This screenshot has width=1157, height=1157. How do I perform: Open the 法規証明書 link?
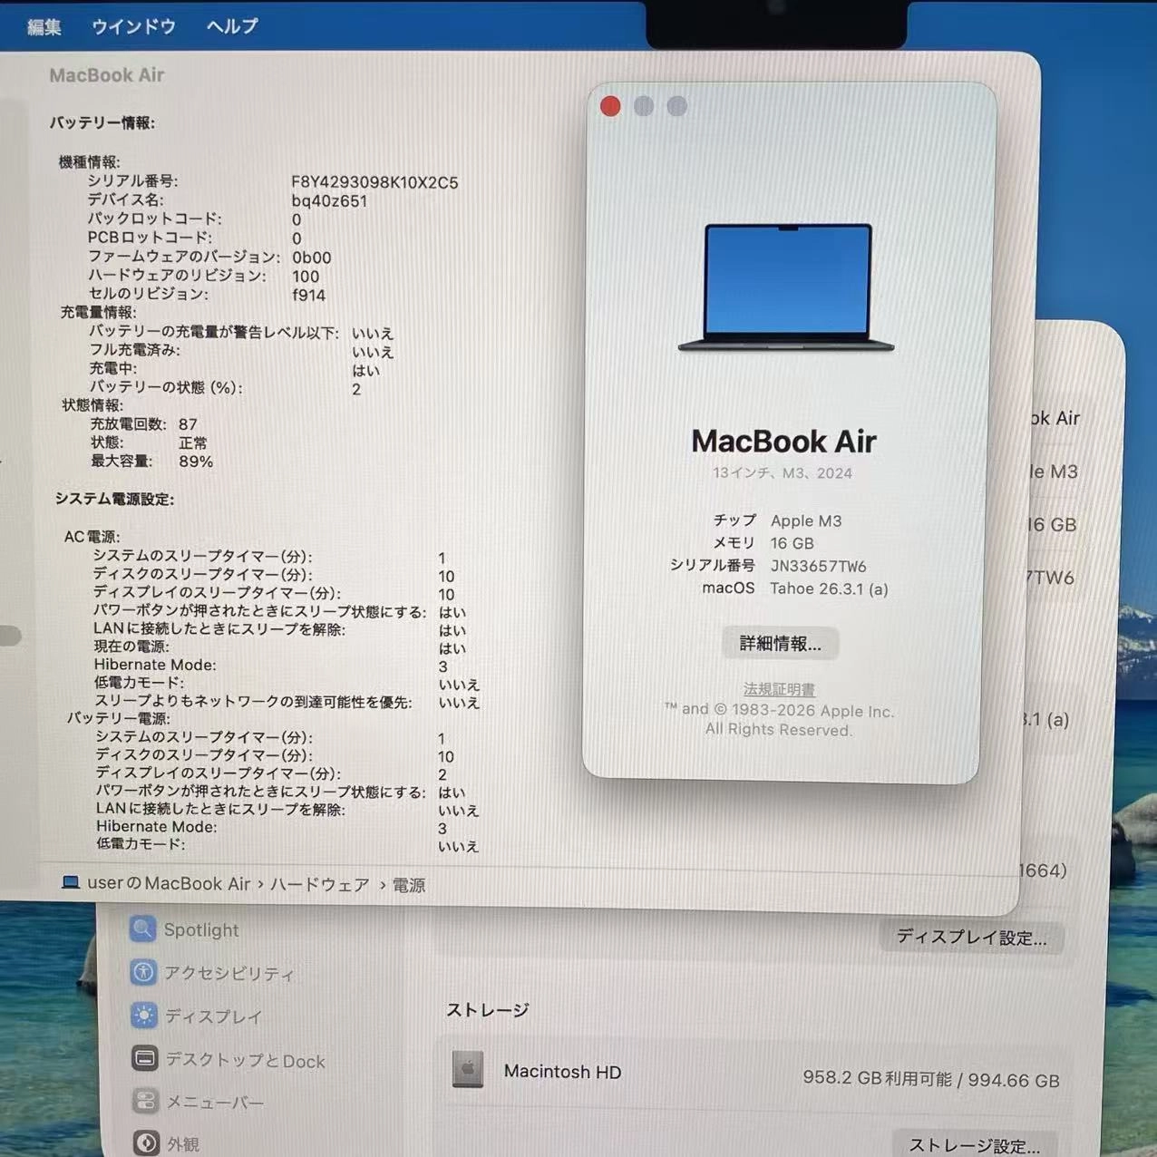(x=779, y=689)
